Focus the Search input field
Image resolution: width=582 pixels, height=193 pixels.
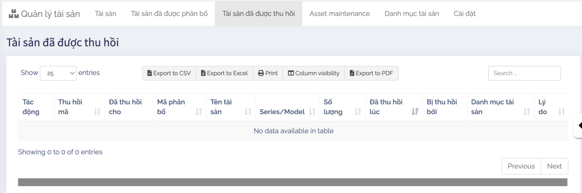pyautogui.click(x=524, y=73)
